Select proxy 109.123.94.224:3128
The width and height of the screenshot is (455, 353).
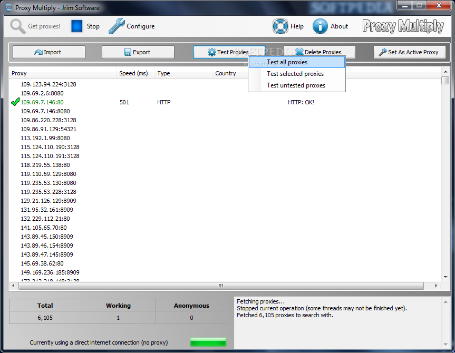49,84
